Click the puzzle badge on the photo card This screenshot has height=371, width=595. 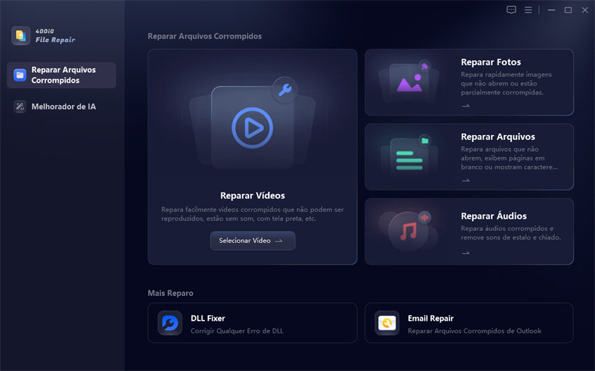(x=424, y=66)
